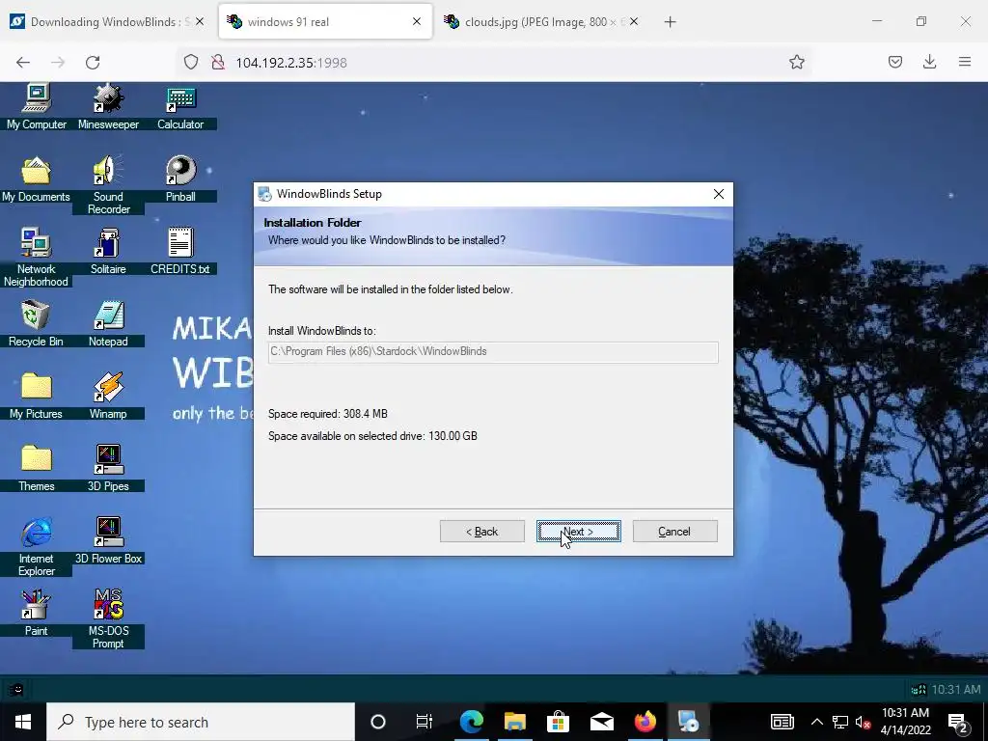Select the Solitaire shortcut icon
The height and width of the screenshot is (741, 988).
coord(108,251)
